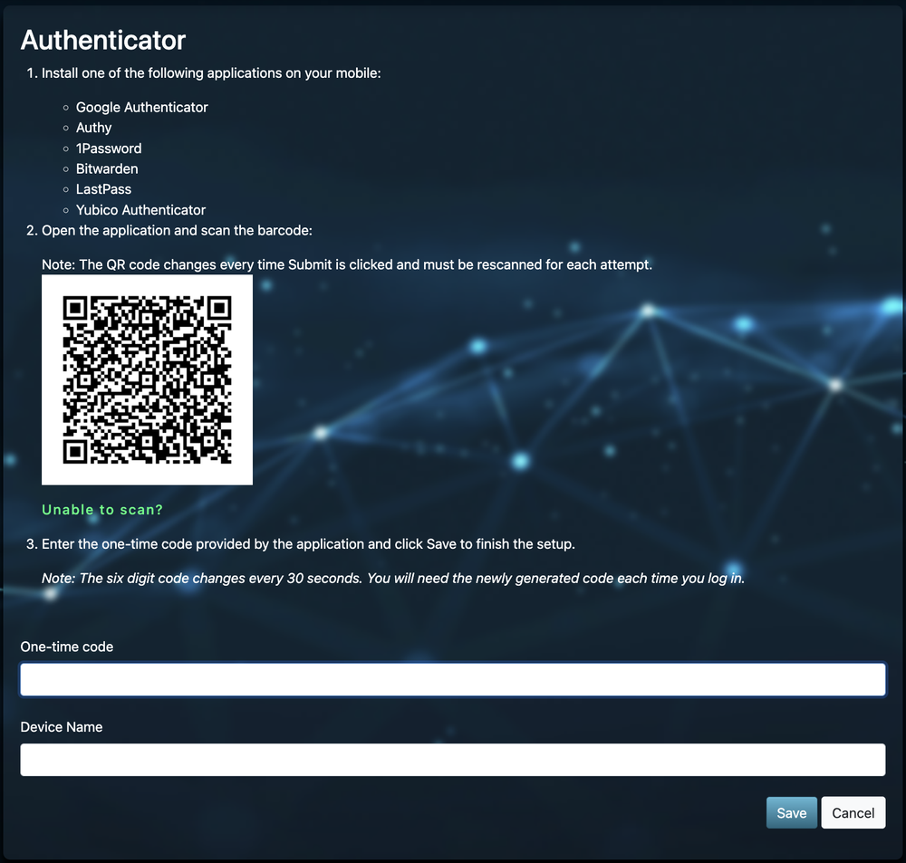Screen dimensions: 906x863
Task: Click the italic note about six digit code
Action: pos(393,579)
